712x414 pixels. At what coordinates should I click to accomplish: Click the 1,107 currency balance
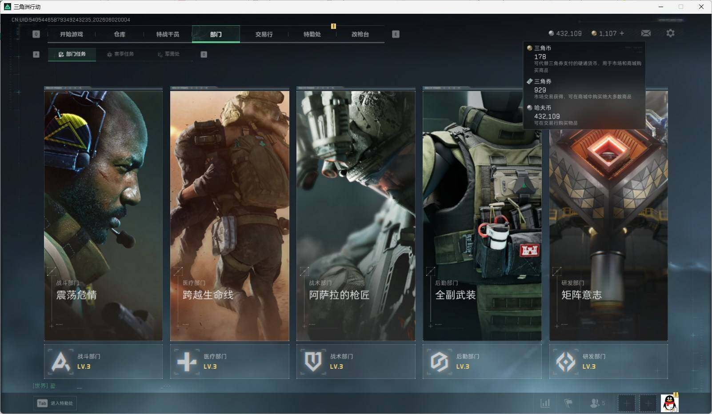[604, 33]
